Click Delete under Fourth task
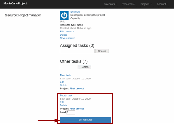The width and height of the screenshot is (174, 124). (x=63, y=105)
